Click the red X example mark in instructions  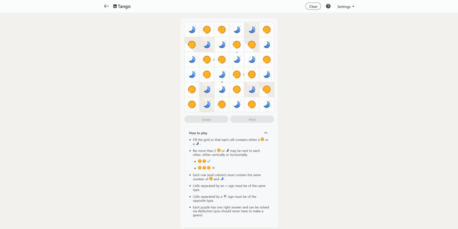213,168
